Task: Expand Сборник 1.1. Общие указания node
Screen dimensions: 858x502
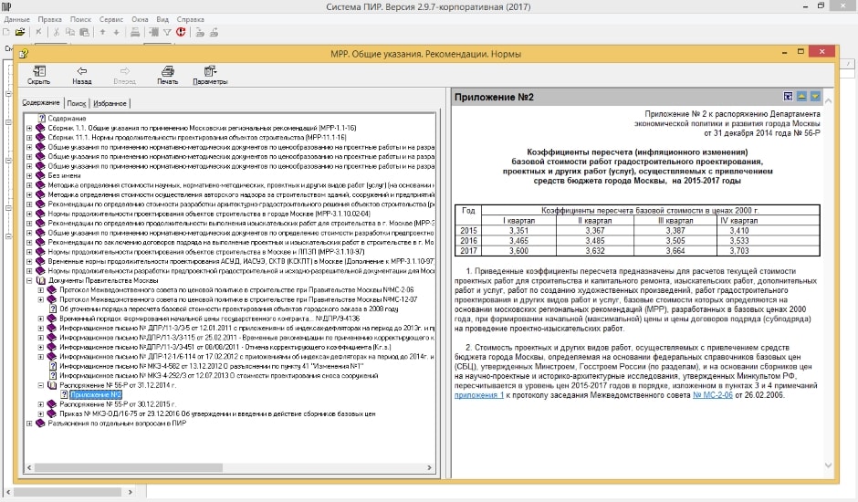Action: pyautogui.click(x=29, y=128)
